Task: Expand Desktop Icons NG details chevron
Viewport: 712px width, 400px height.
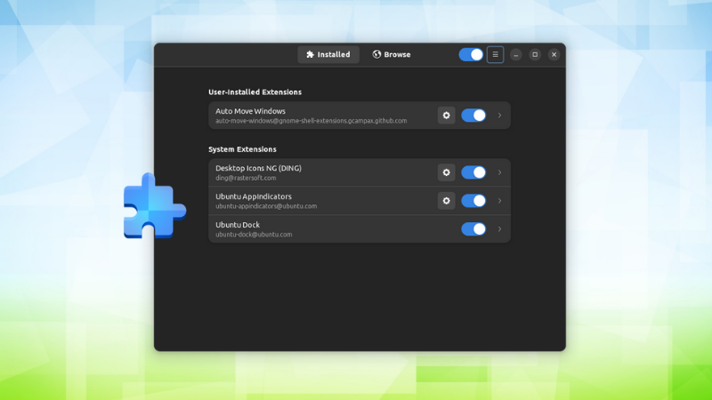Action: tap(499, 172)
